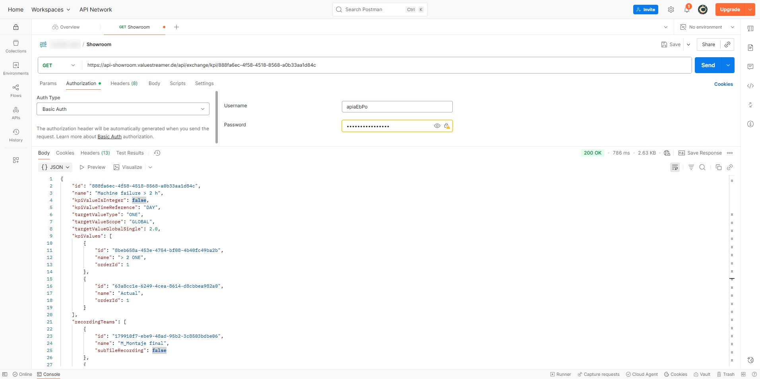Expand the Basic Auth type dropdown
The width and height of the screenshot is (760, 379).
123,109
